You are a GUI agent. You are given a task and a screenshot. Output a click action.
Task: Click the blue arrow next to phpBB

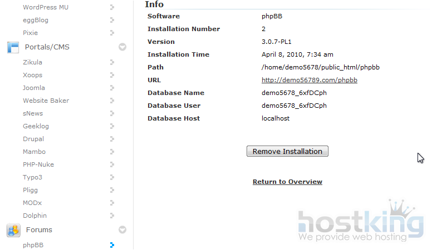pos(112,244)
